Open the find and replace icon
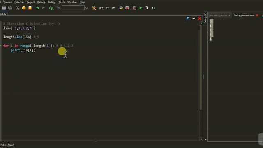The height and width of the screenshot is (148, 263). [x=94, y=8]
